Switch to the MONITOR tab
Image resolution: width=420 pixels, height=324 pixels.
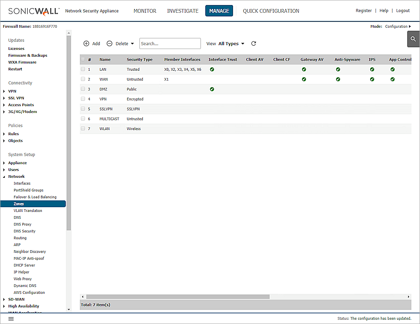145,11
